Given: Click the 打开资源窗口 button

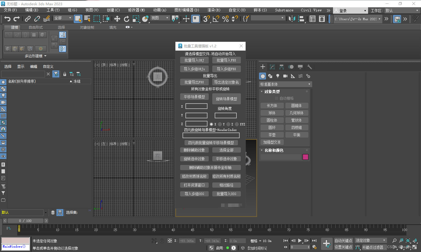Looking at the screenshot, I should [x=194, y=185].
